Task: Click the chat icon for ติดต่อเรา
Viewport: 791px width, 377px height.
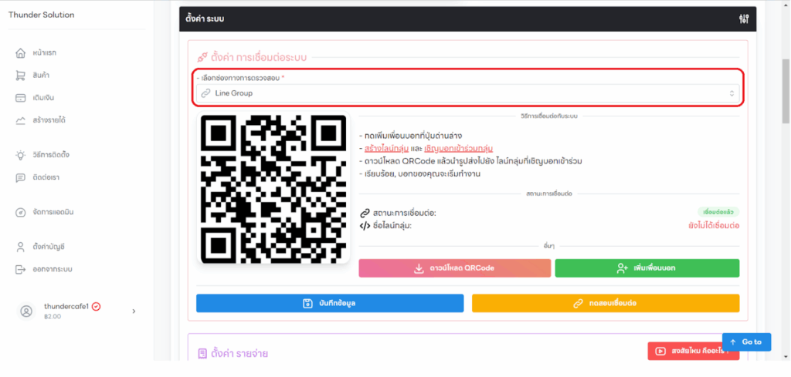Action: (x=21, y=177)
